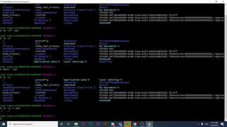
Task: Click the 'rm -rf .ssh' command line
Action: [x=10, y=31]
